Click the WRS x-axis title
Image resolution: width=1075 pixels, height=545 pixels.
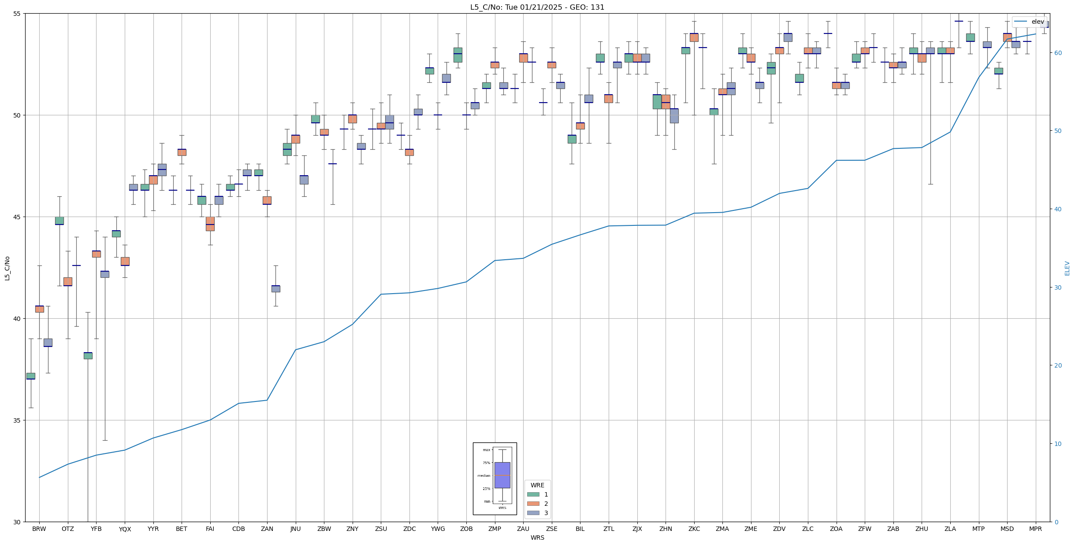tap(537, 538)
